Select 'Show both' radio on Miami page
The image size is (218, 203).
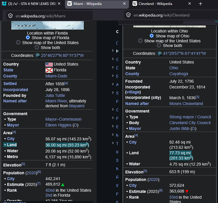point(37,47)
